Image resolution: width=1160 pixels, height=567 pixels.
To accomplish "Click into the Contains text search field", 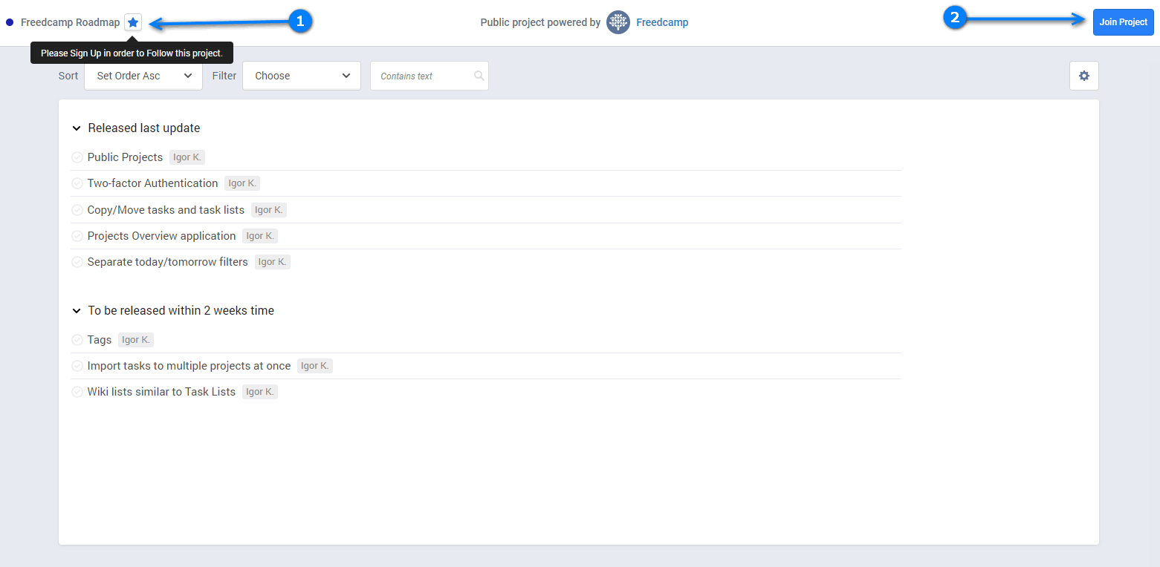I will 424,76.
